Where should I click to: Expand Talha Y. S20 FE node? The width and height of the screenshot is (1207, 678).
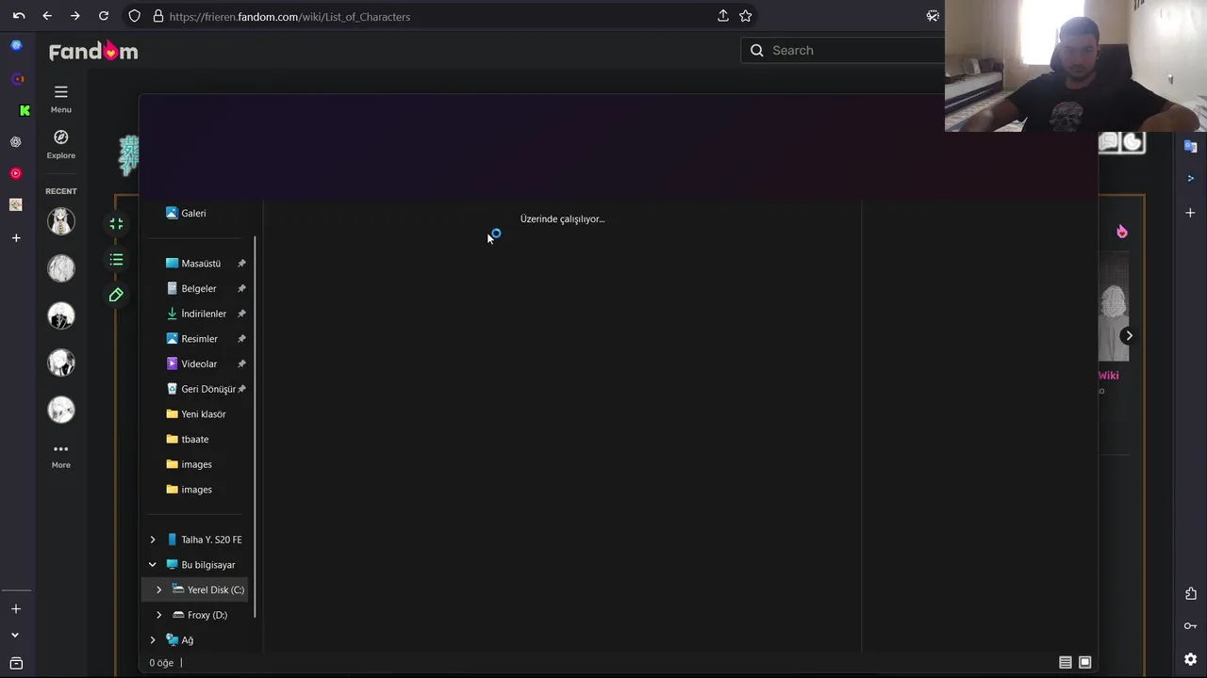153,540
